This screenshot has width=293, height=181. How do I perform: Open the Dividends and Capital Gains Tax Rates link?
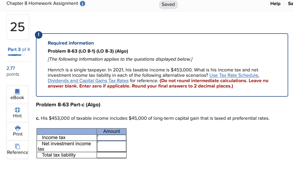[88, 81]
